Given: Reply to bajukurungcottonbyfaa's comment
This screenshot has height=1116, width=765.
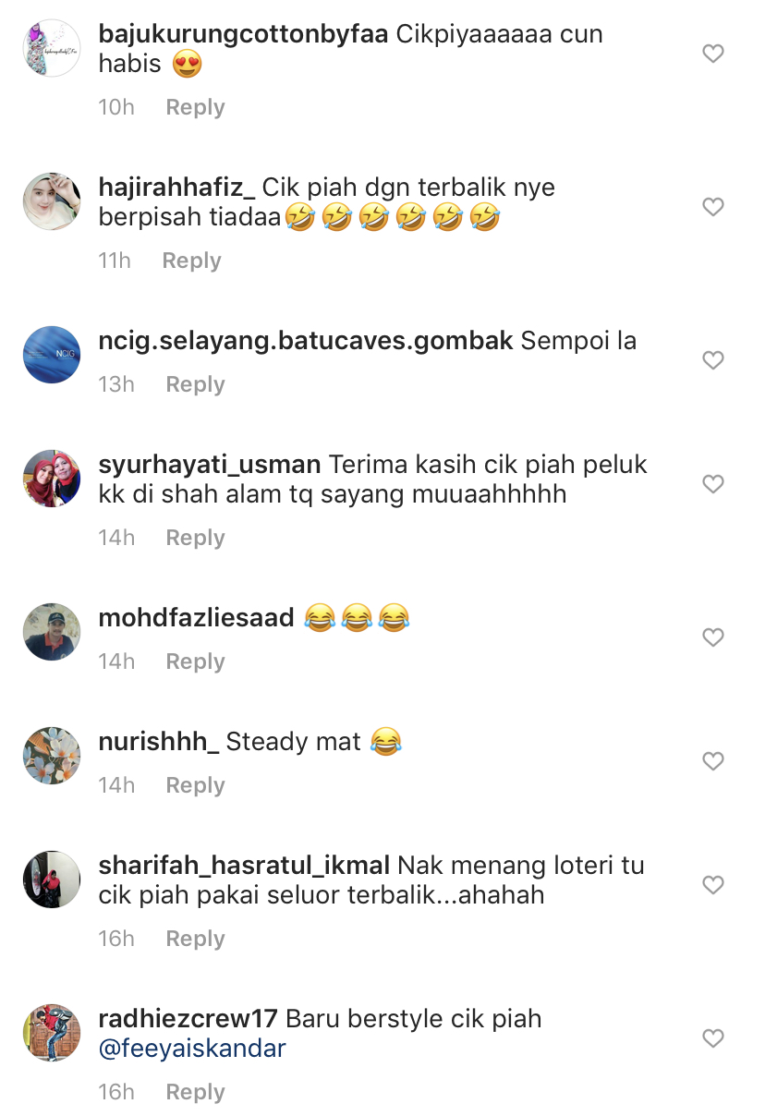Looking at the screenshot, I should (x=195, y=107).
